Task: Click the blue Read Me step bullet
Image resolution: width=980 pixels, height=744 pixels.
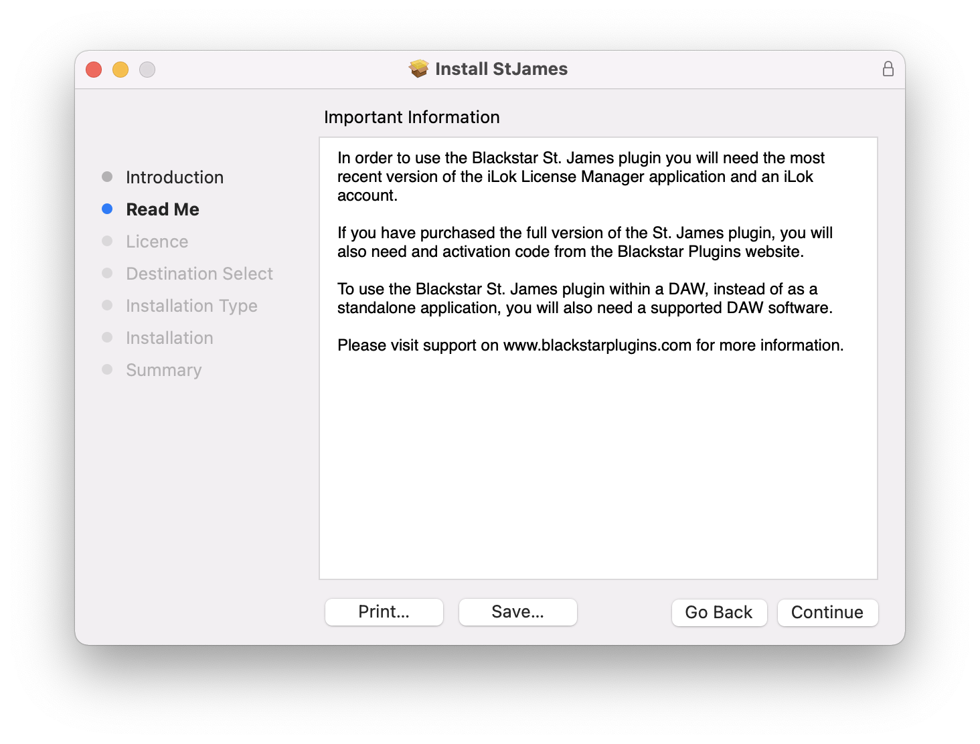Action: [107, 209]
